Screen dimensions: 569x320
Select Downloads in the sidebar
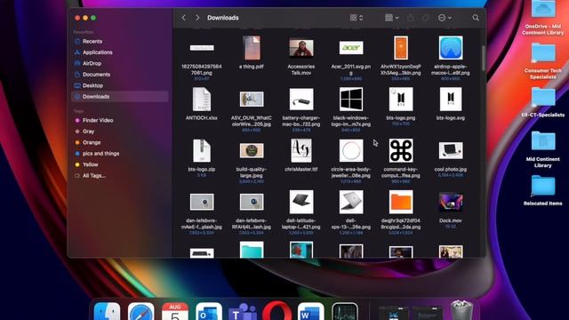[x=120, y=97]
